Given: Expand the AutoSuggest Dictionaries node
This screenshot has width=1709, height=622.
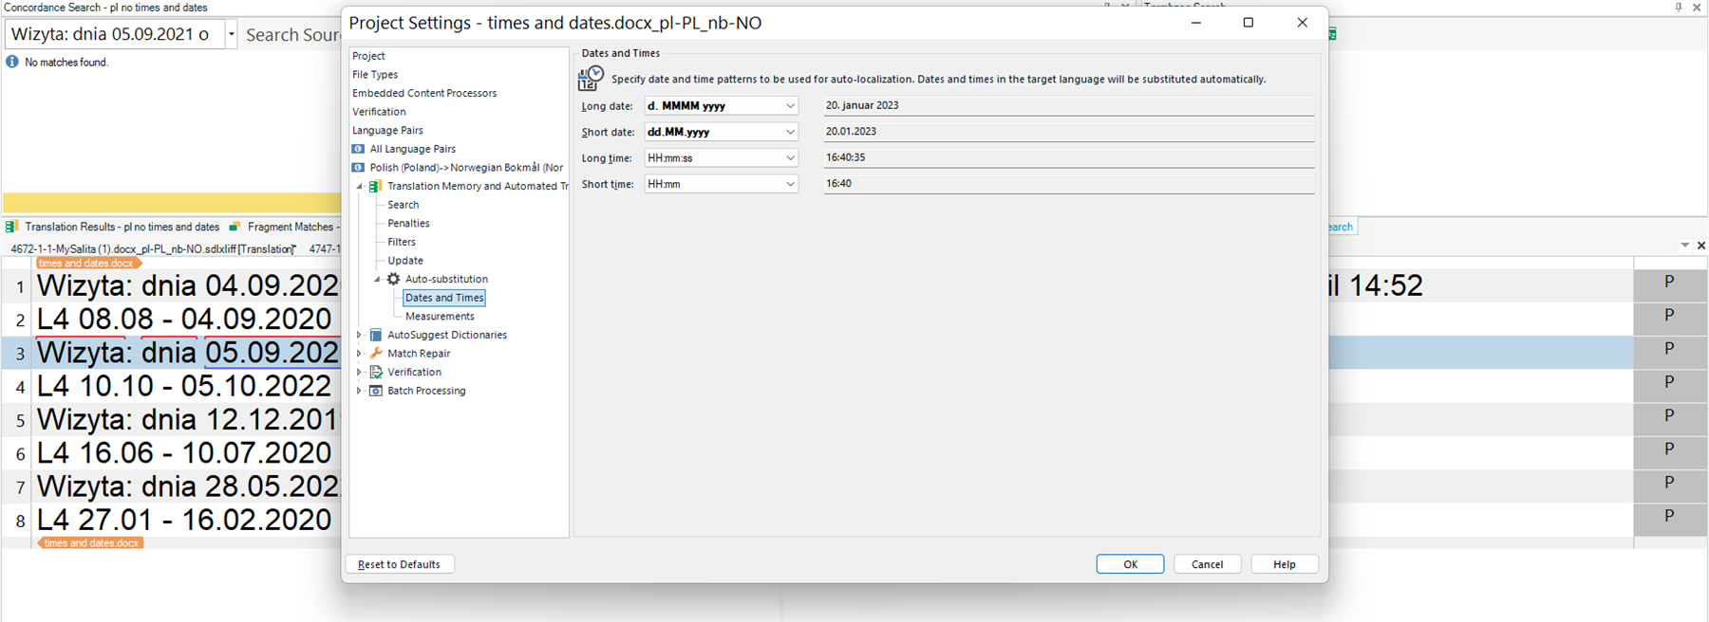Looking at the screenshot, I should pos(360,335).
